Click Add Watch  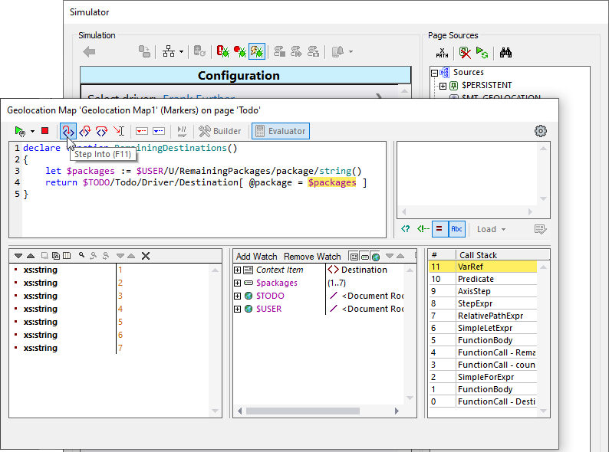point(256,256)
